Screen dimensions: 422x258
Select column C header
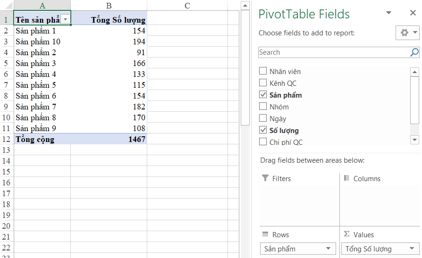pos(187,5)
